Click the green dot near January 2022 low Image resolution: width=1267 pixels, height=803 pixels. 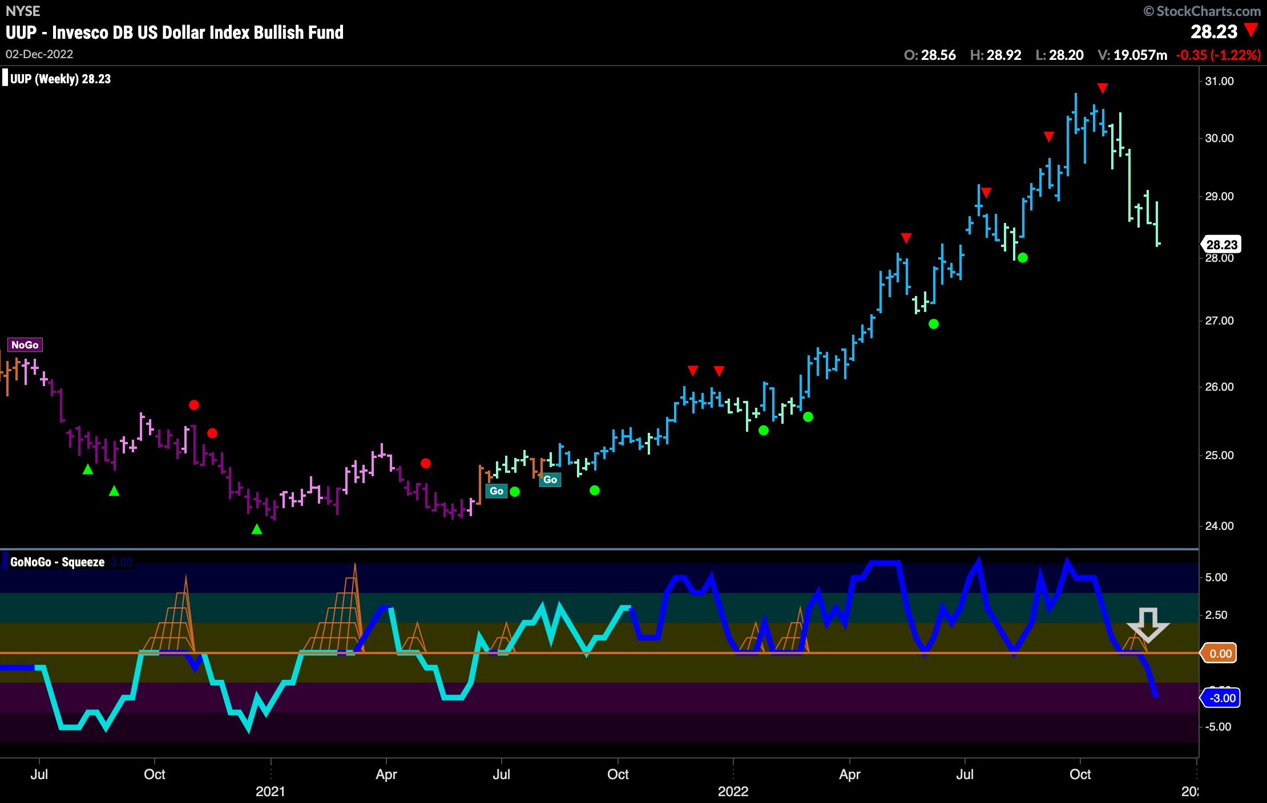click(x=764, y=431)
